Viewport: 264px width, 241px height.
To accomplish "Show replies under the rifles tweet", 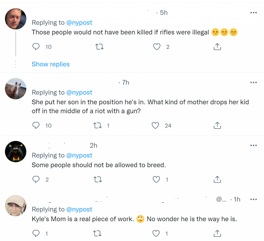I will 51,64.
